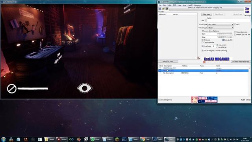Click the Type column header
The image size is (252, 142).
point(202,66)
